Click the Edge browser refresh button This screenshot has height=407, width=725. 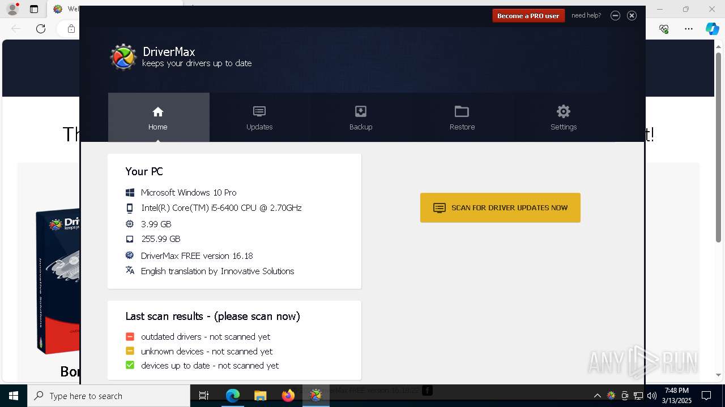coord(41,29)
